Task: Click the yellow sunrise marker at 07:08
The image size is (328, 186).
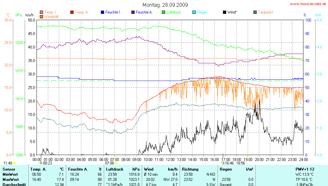Action: click(116, 163)
